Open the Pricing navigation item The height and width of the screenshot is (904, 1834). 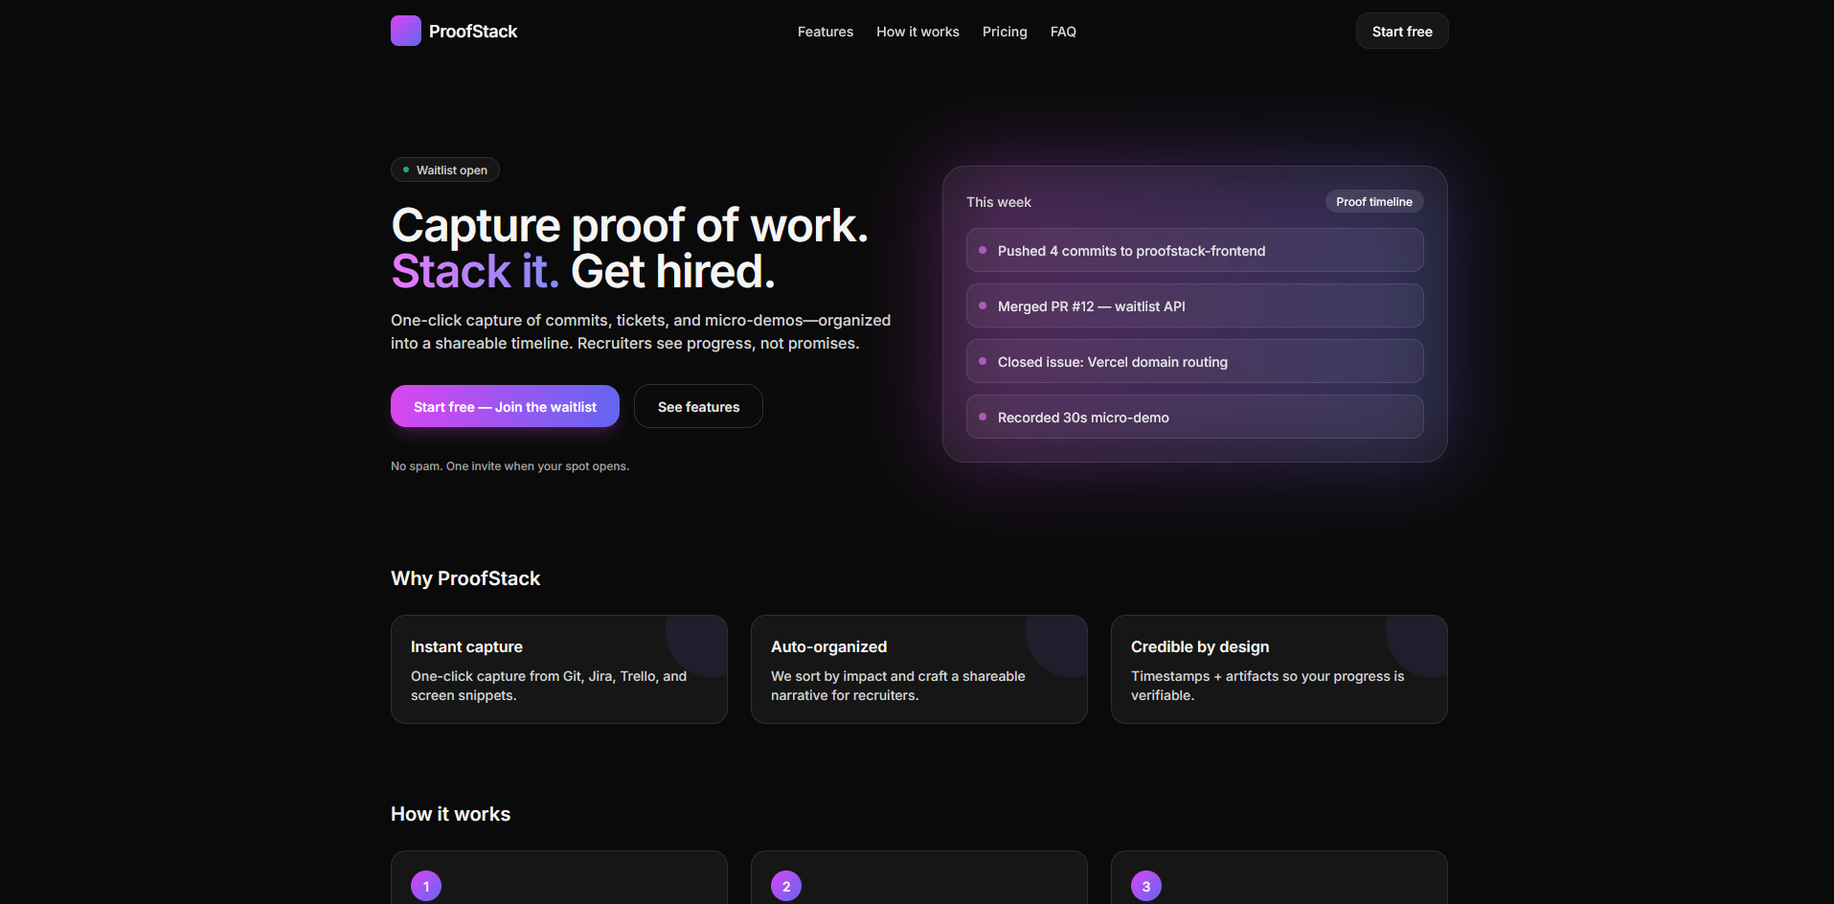[1004, 31]
